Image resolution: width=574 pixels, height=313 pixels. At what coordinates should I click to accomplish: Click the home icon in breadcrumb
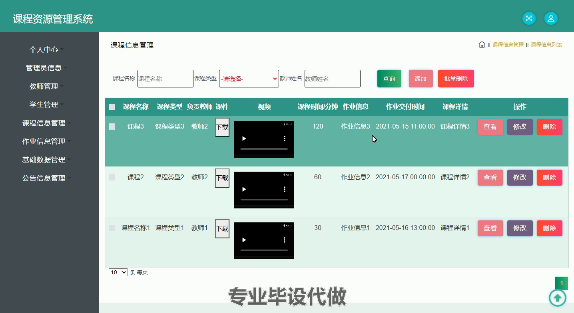tap(482, 45)
